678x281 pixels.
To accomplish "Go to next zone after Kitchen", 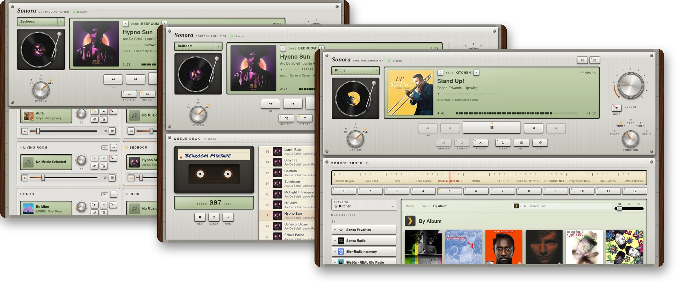I will (476, 73).
